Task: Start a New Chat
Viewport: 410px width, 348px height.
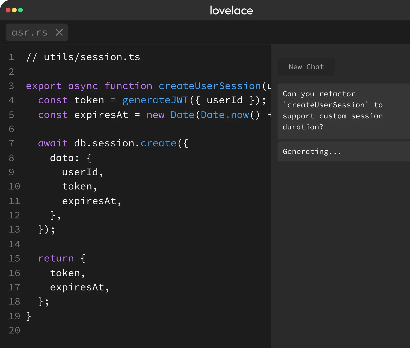Action: [x=306, y=67]
